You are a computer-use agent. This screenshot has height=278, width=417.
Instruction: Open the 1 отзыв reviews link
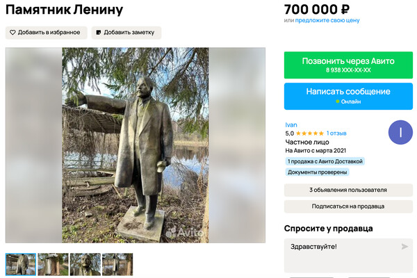[336, 133]
